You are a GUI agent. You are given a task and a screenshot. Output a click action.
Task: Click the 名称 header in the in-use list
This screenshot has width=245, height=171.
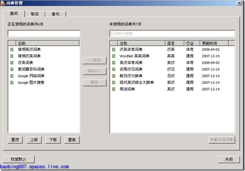(x=48, y=43)
